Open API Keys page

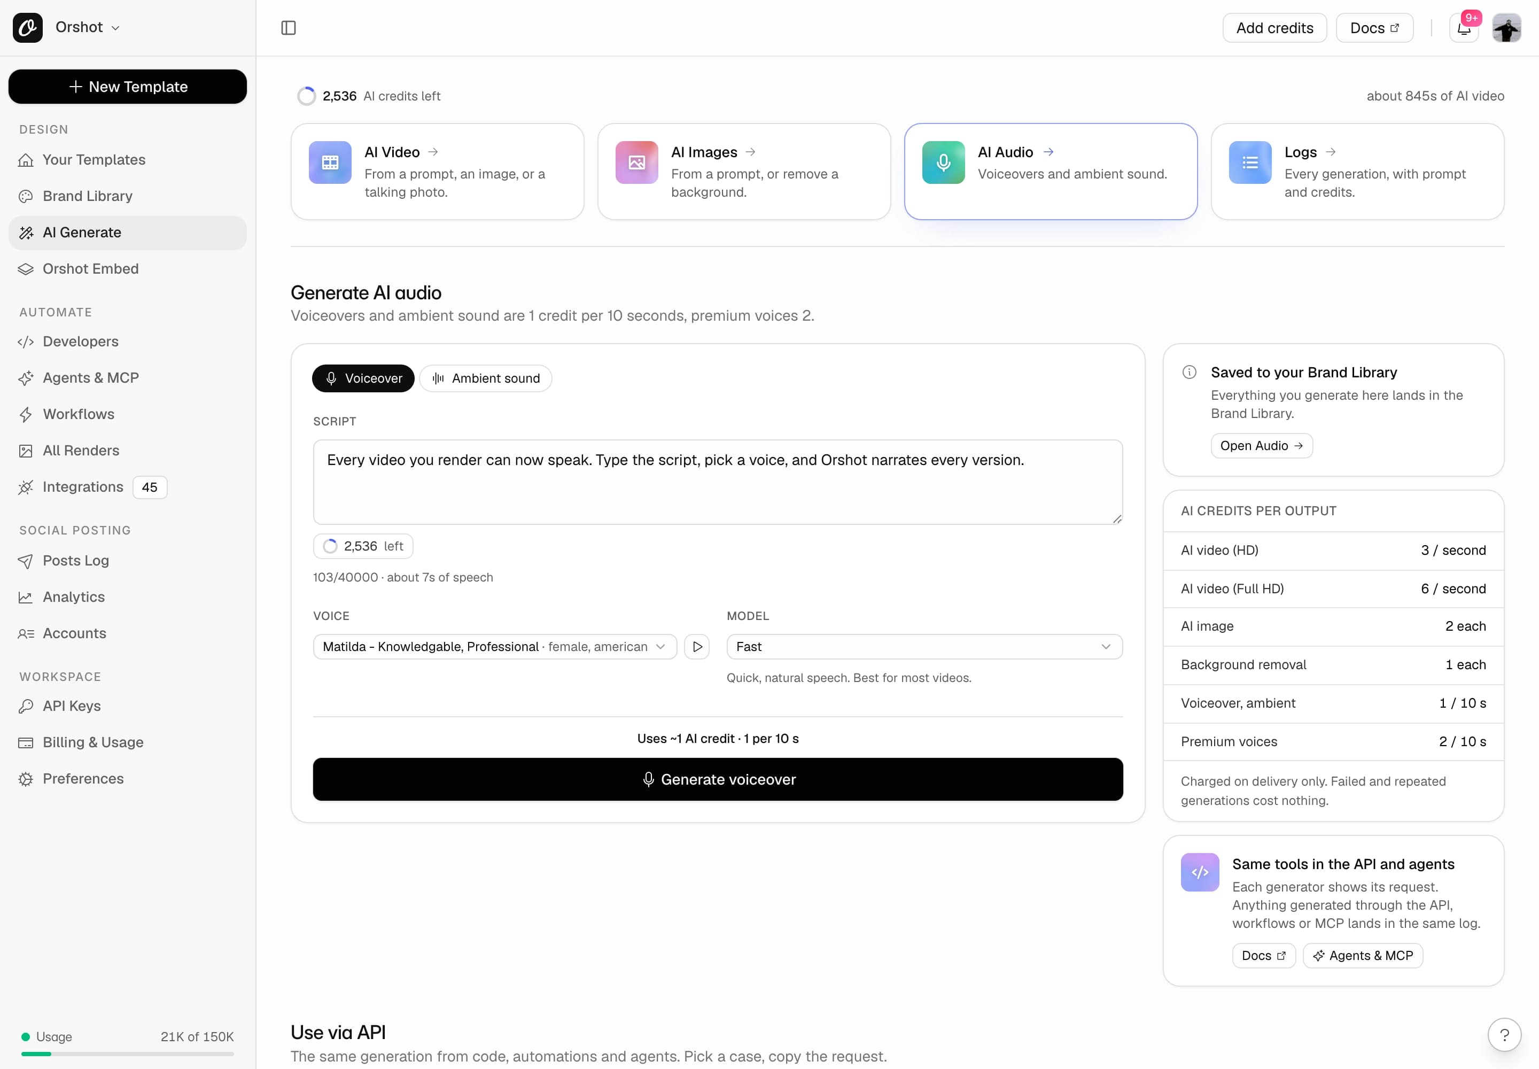(x=127, y=706)
